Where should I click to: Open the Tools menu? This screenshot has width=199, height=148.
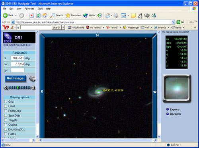40,9
